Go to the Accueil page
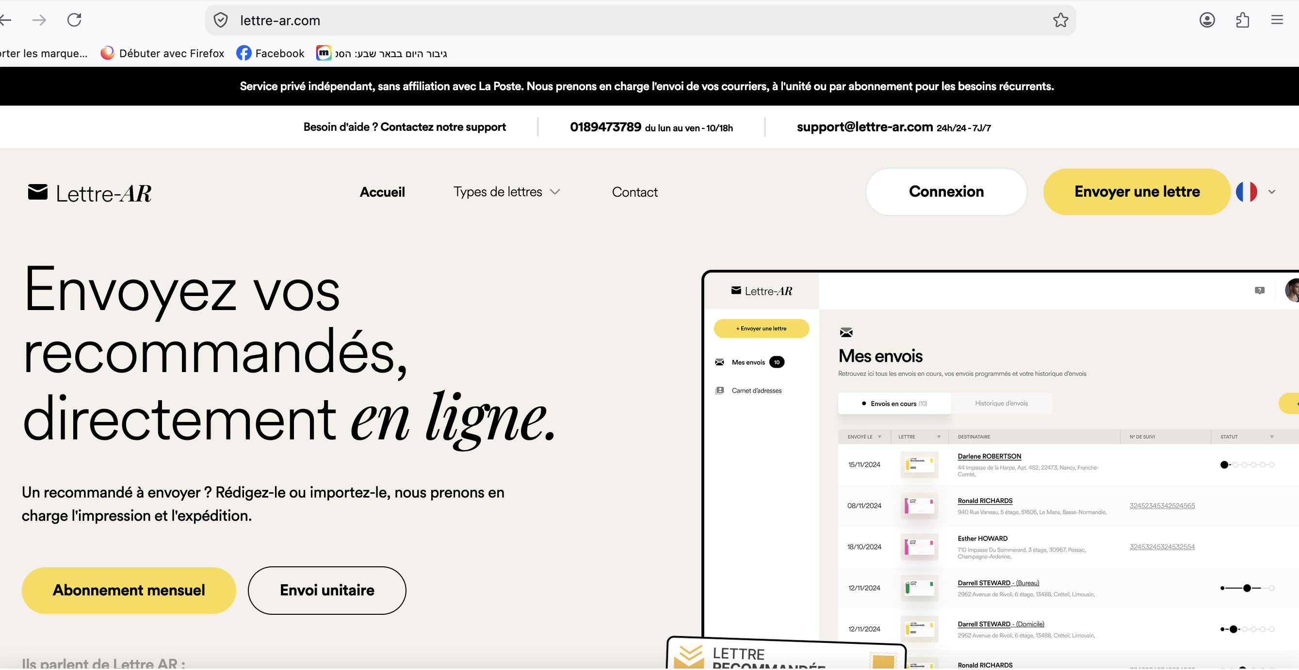The height and width of the screenshot is (670, 1299). click(382, 192)
